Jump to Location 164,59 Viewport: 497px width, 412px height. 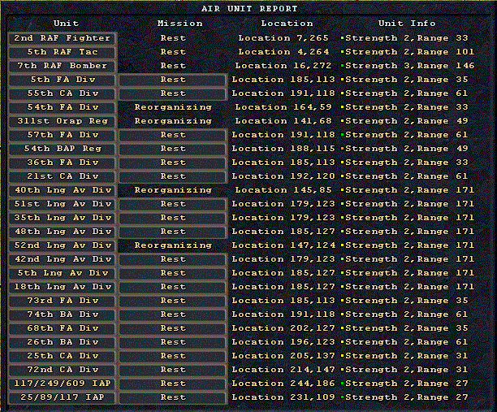tap(283, 107)
